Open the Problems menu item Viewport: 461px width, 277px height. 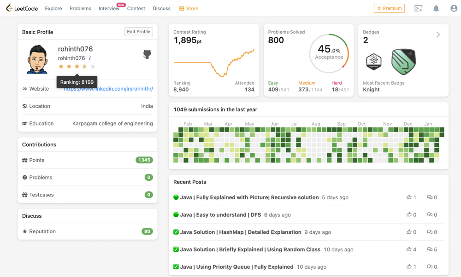(x=80, y=8)
